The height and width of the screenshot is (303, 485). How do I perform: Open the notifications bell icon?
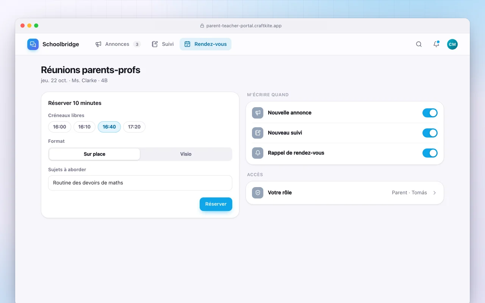point(436,44)
